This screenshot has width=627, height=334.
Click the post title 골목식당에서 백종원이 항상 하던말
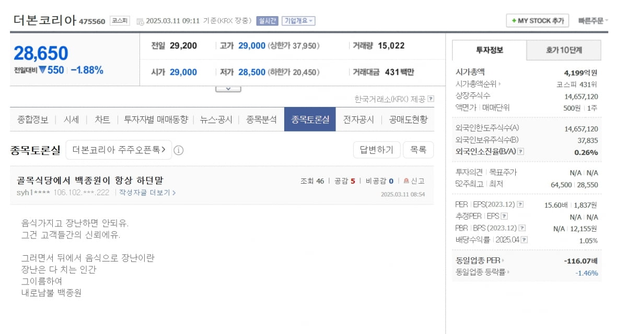(90, 181)
